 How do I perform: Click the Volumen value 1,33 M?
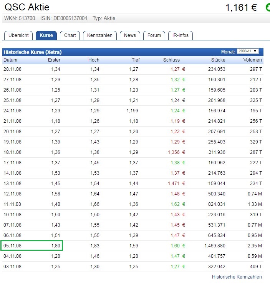pyautogui.click(x=255, y=204)
